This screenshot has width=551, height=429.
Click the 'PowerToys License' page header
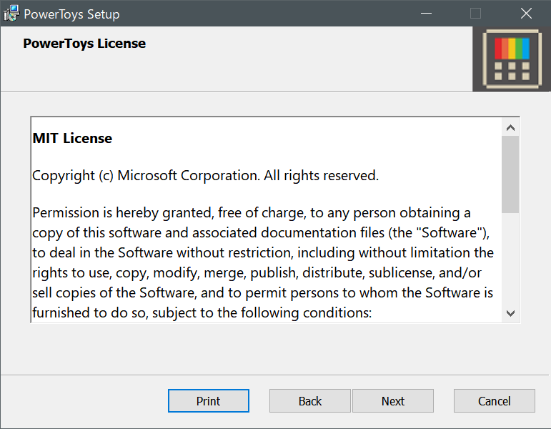tap(84, 44)
